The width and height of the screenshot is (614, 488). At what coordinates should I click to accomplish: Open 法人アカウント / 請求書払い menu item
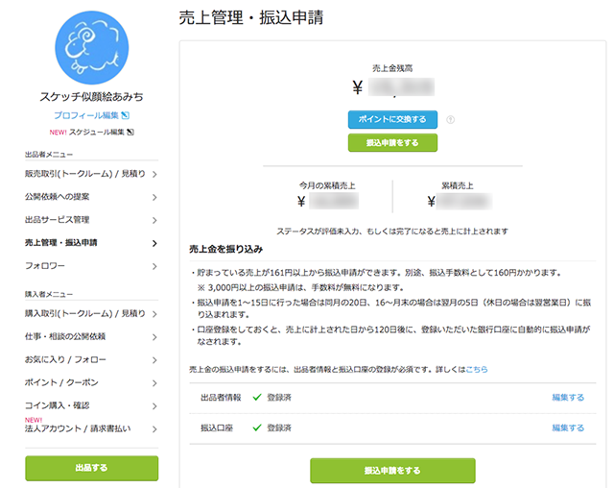click(x=77, y=428)
